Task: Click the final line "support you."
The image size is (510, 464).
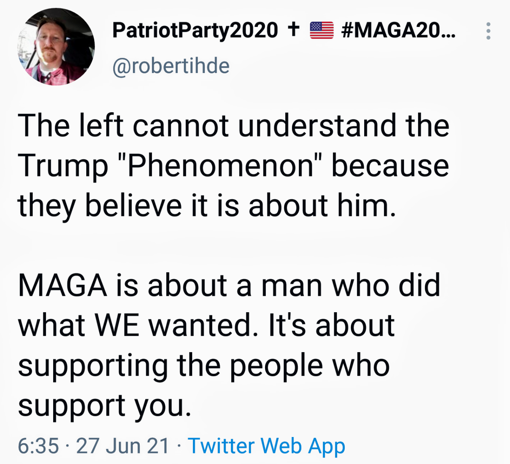Action: click(105, 405)
